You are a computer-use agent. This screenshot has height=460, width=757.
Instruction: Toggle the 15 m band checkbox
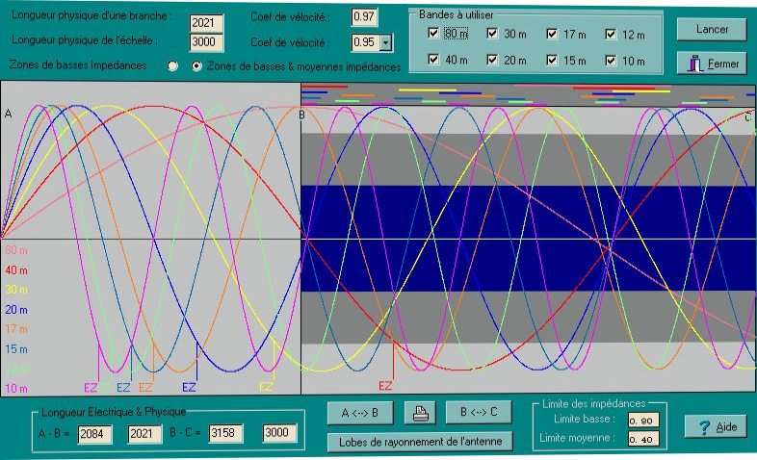(552, 60)
